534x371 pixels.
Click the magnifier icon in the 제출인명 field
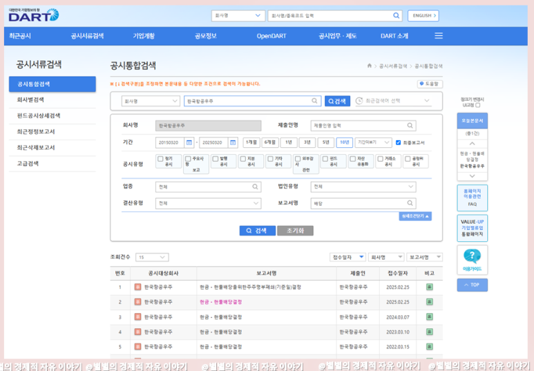point(410,126)
